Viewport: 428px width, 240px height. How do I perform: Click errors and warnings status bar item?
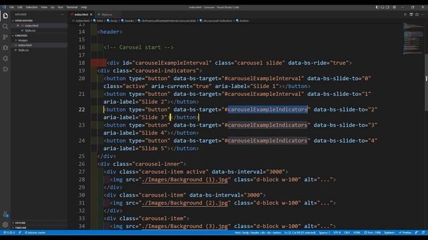(x=9, y=233)
